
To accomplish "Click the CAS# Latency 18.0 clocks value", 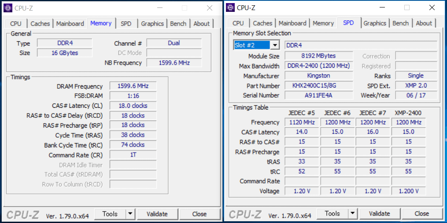I will click(x=133, y=106).
